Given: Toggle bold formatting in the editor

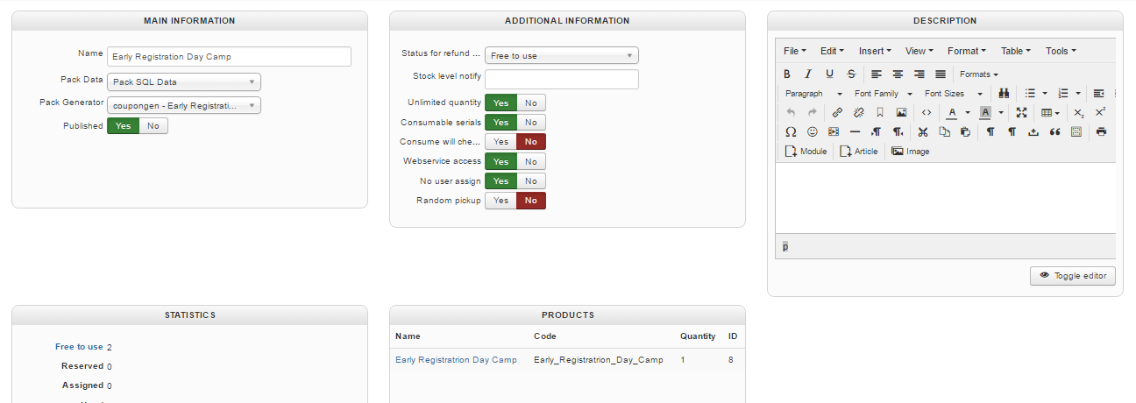Looking at the screenshot, I should pos(787,74).
